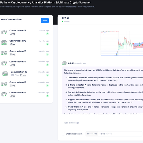Open Conversation #6 avatar icon

pos(4,42)
